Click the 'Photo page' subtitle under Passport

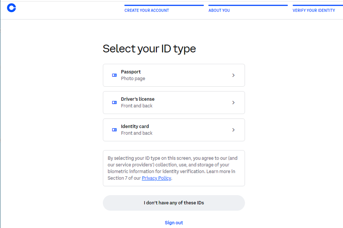[x=133, y=79]
